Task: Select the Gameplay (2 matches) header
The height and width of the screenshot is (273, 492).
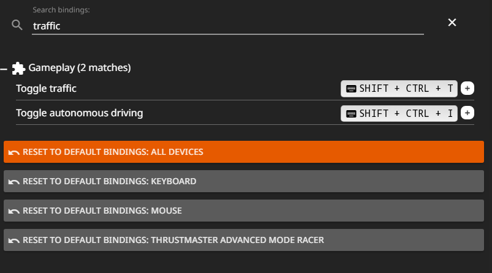Action: (80, 67)
